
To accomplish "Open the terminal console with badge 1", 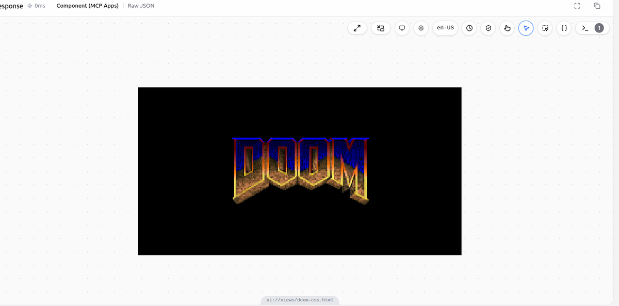I will (592, 28).
